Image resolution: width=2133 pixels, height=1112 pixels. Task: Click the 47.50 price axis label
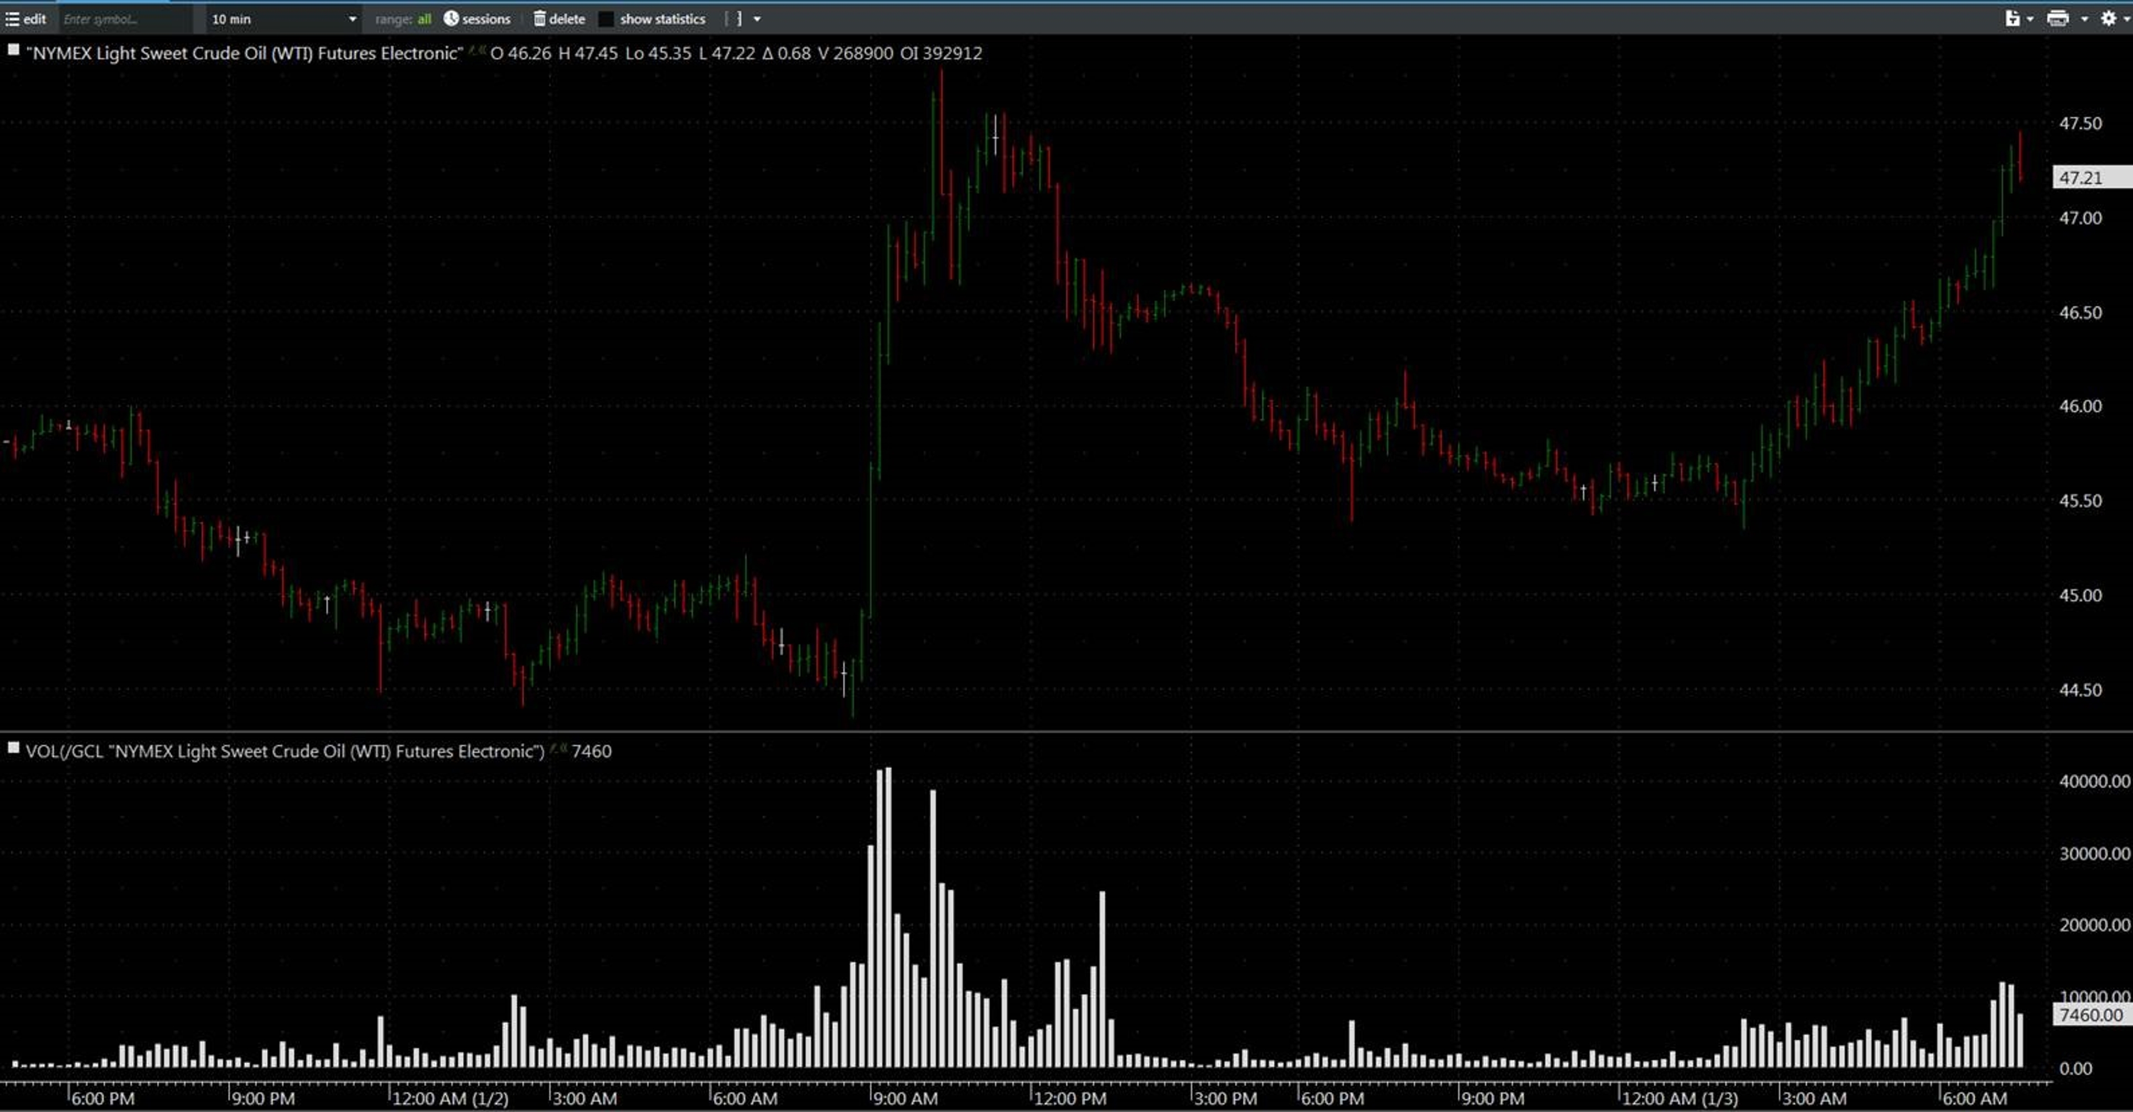pyautogui.click(x=2080, y=123)
